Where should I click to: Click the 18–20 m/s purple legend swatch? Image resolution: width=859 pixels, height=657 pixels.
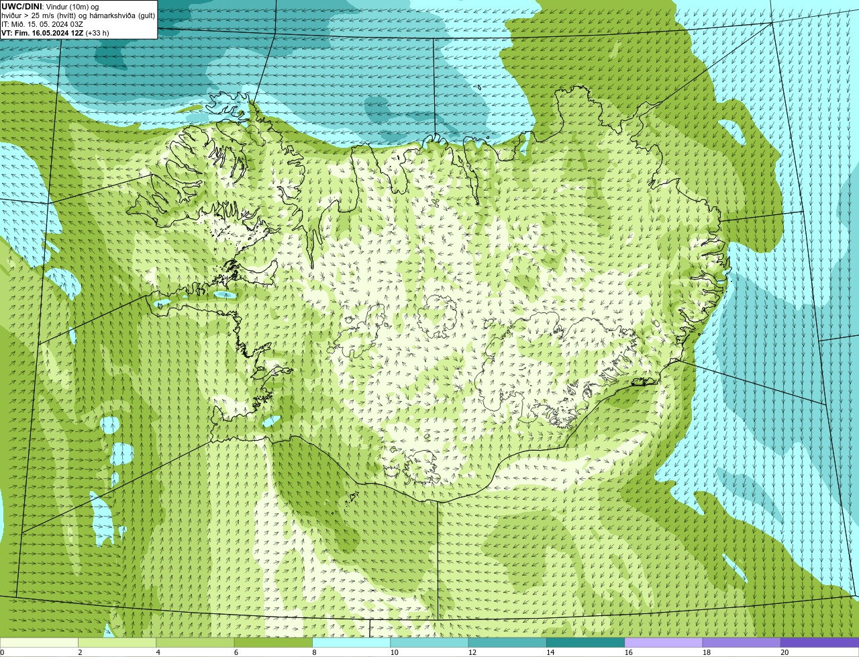pyautogui.click(x=742, y=642)
